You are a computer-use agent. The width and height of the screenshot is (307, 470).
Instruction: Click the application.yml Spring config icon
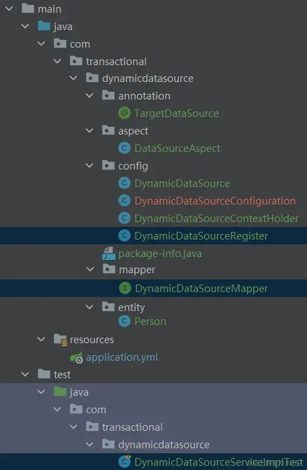pos(77,357)
